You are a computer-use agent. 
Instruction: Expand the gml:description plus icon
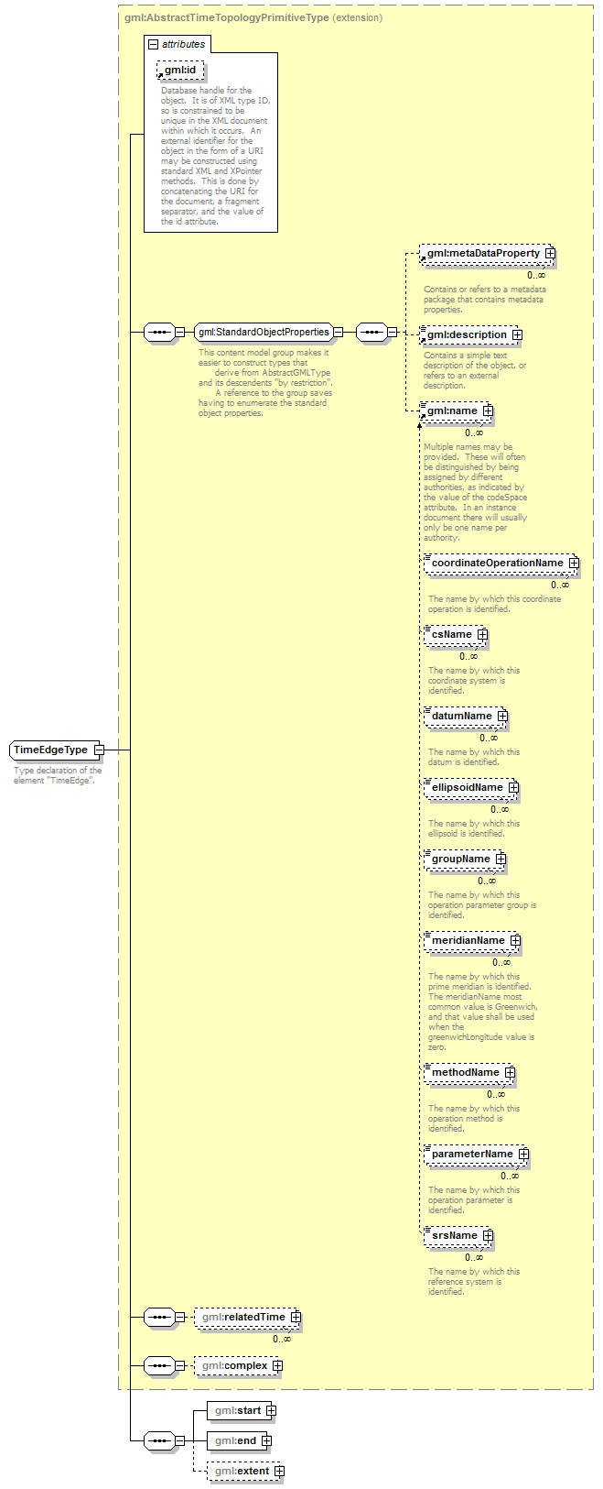[517, 335]
